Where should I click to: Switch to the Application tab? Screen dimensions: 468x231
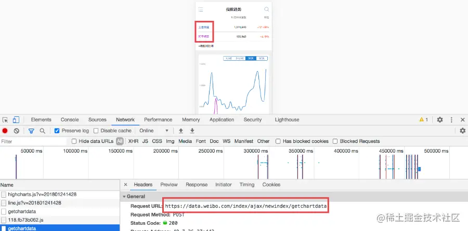click(x=222, y=120)
